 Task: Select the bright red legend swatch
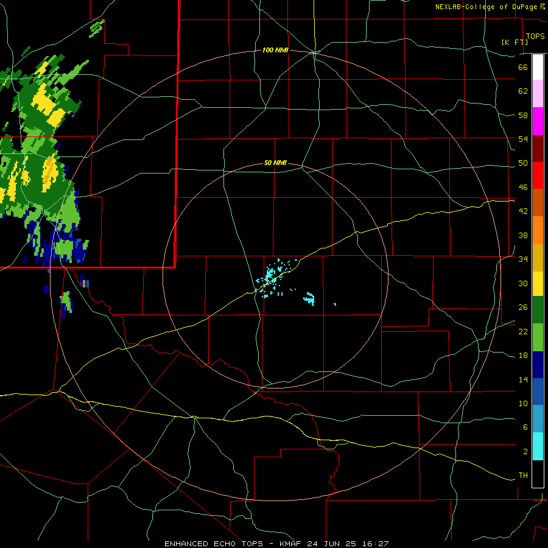pyautogui.click(x=538, y=175)
